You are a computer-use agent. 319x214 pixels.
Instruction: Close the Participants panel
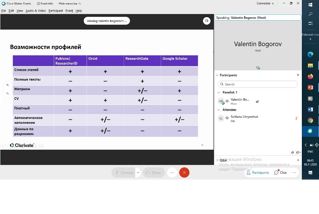(x=298, y=75)
